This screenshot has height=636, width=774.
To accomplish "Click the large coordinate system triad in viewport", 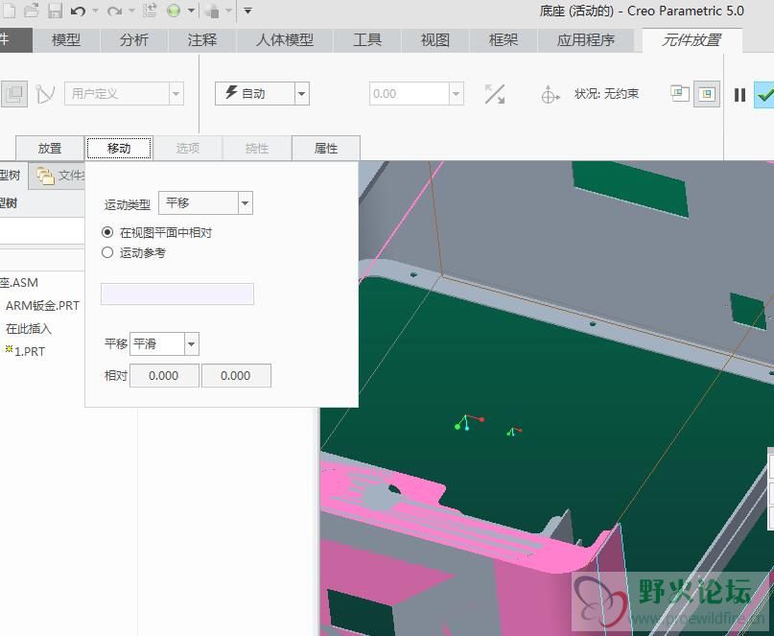I will (x=468, y=422).
